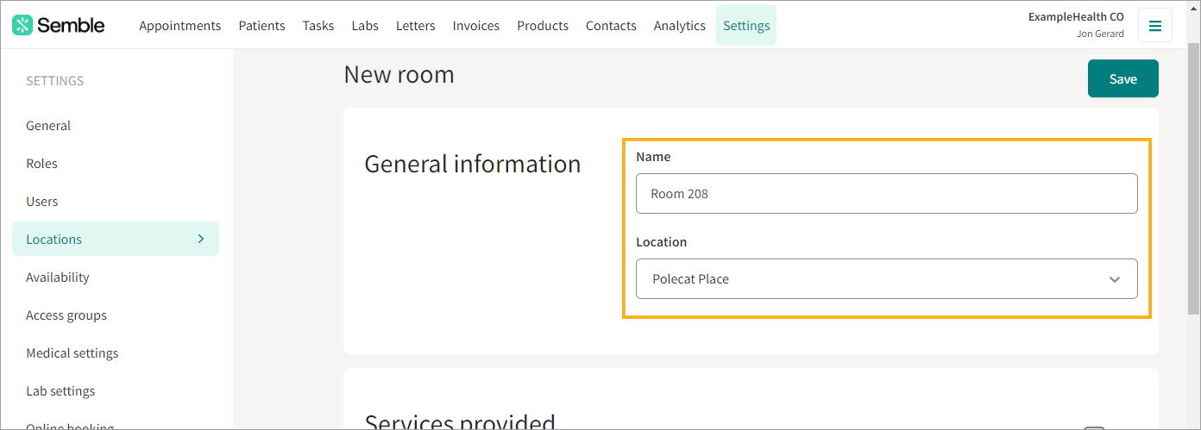Viewport: 1201px width, 430px height.
Task: Open the Location dropdown showing Polecat Place
Action: click(x=886, y=279)
